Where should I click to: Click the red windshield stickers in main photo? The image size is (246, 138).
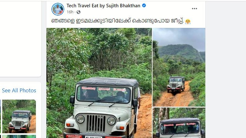point(104,89)
